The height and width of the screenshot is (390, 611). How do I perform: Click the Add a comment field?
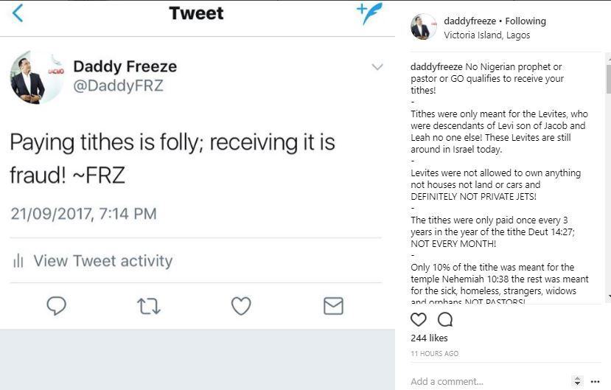click(486, 382)
